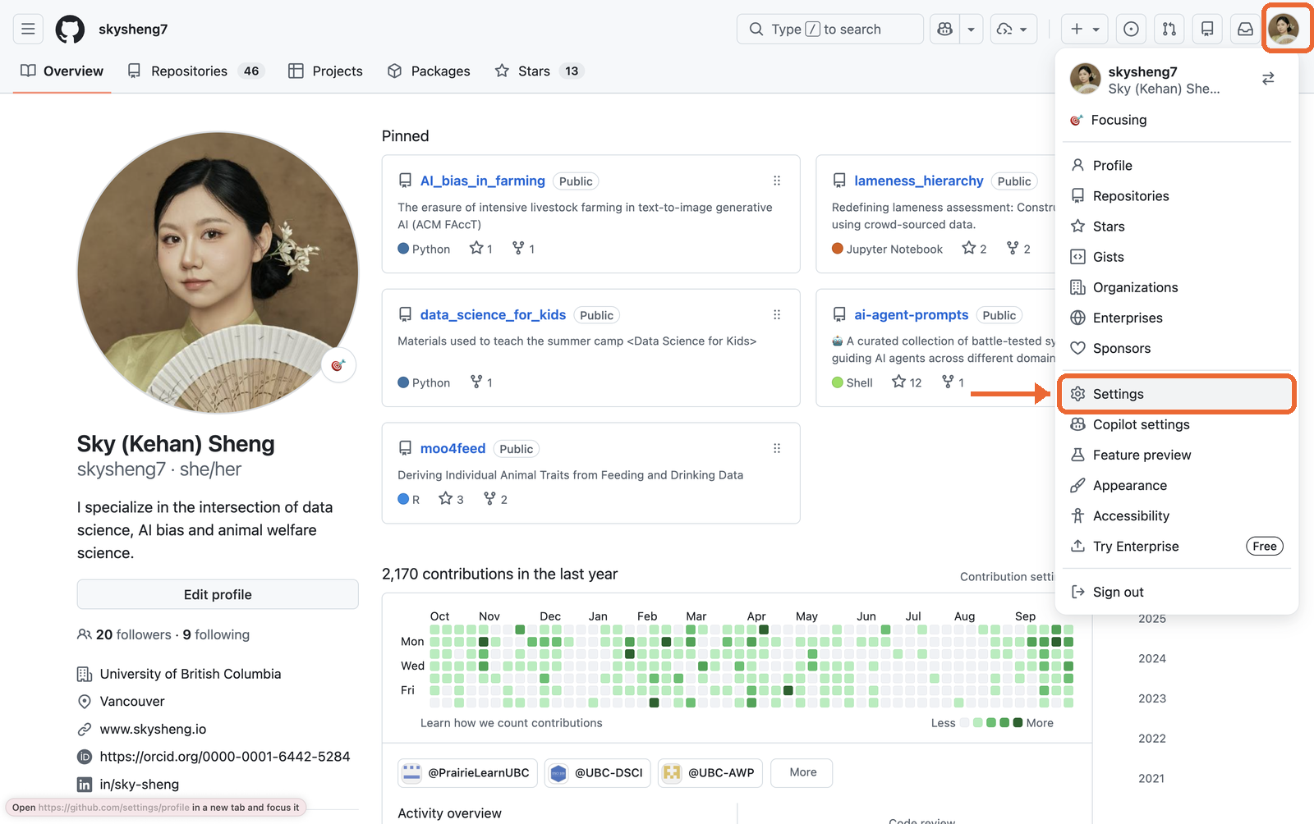Viewport: 1314px width, 824px height.
Task: Open the Copilot chat icon
Action: tap(944, 30)
